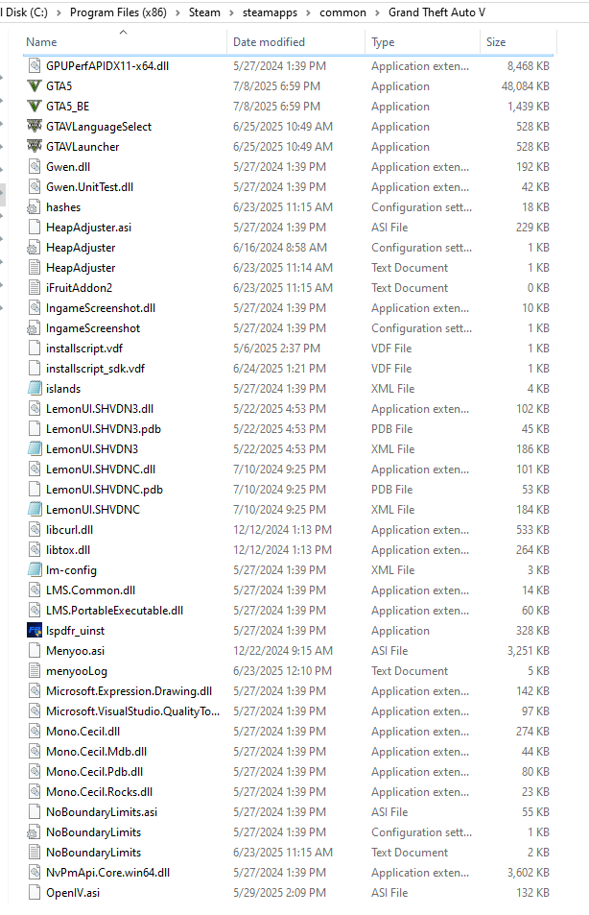
Task: Select the LemonUI.SHVDN3.pdb file icon
Action: tap(35, 429)
